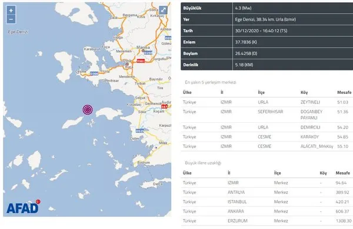
Task: Click the distance value 94.64 for Izmir
Action: [341, 183]
